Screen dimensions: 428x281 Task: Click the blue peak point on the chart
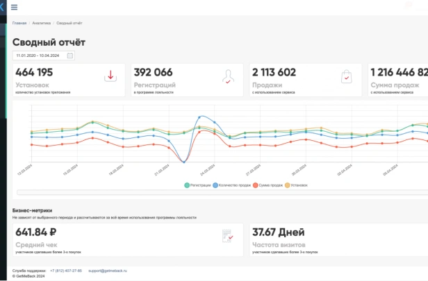pyautogui.click(x=199, y=117)
